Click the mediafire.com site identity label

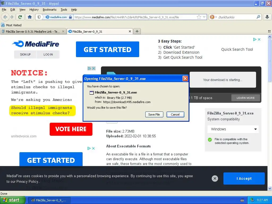(x=58, y=17)
